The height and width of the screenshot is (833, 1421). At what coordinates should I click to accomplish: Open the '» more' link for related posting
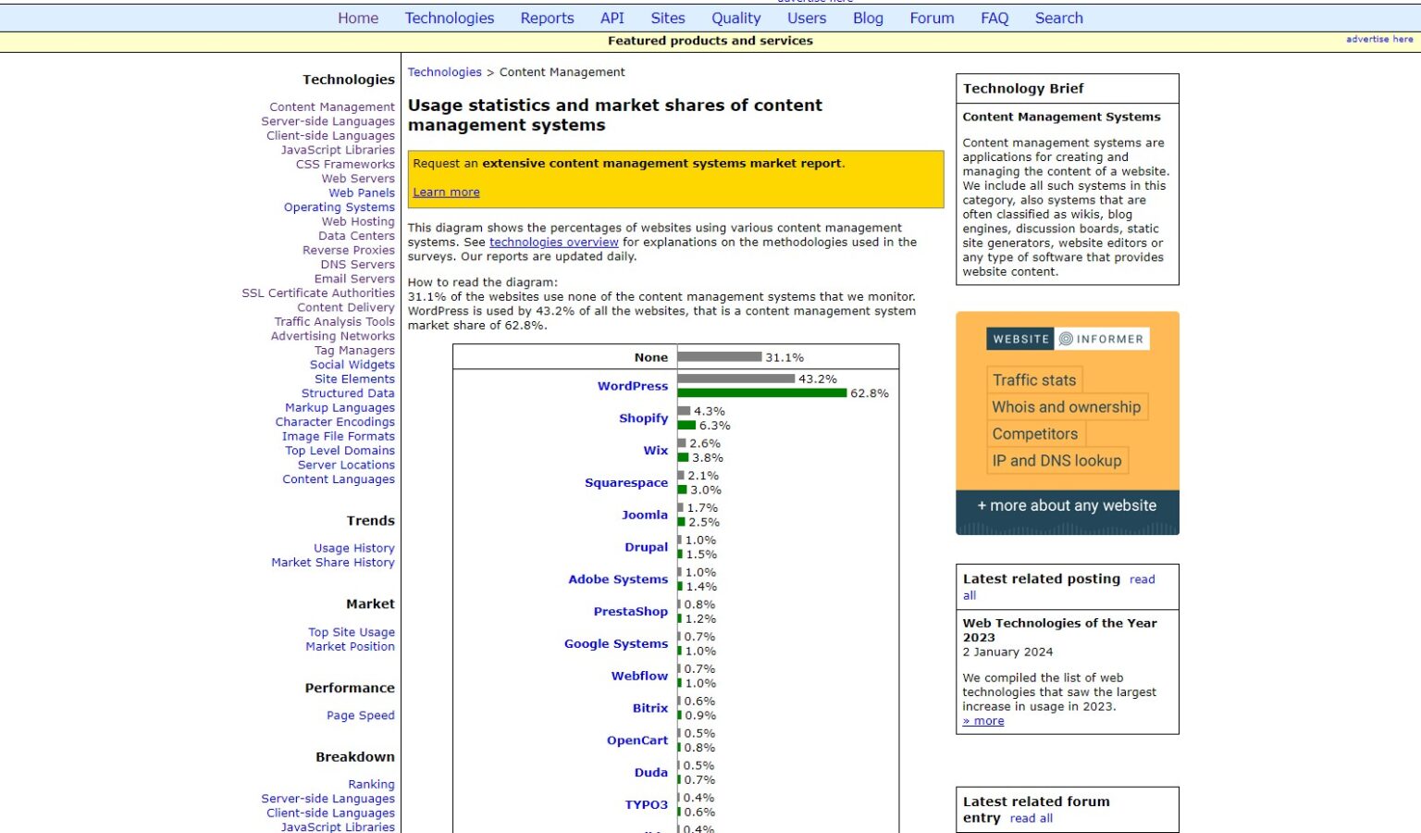[x=983, y=721]
